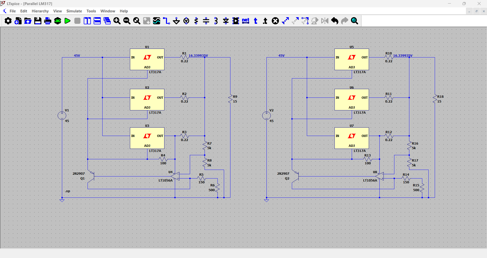Select the U1 LT317A regulator block
487x258 pixels.
click(147, 59)
